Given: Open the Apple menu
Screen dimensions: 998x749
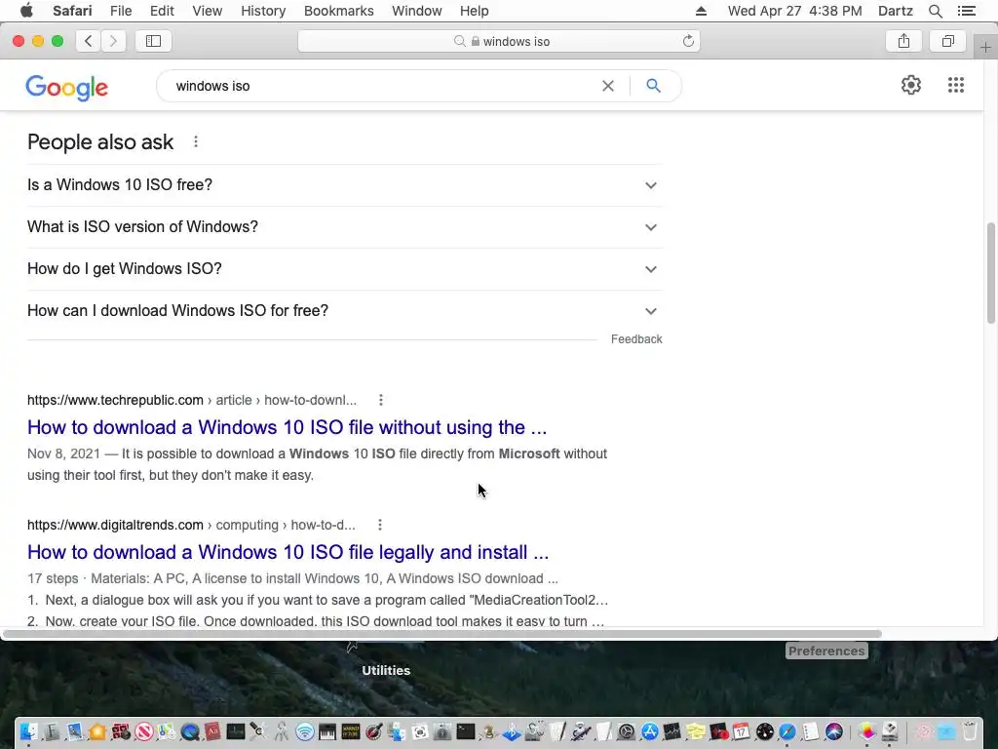Looking at the screenshot, I should [x=26, y=11].
